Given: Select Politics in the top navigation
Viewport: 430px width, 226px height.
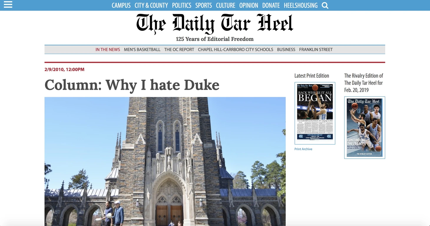Looking at the screenshot, I should (181, 5).
